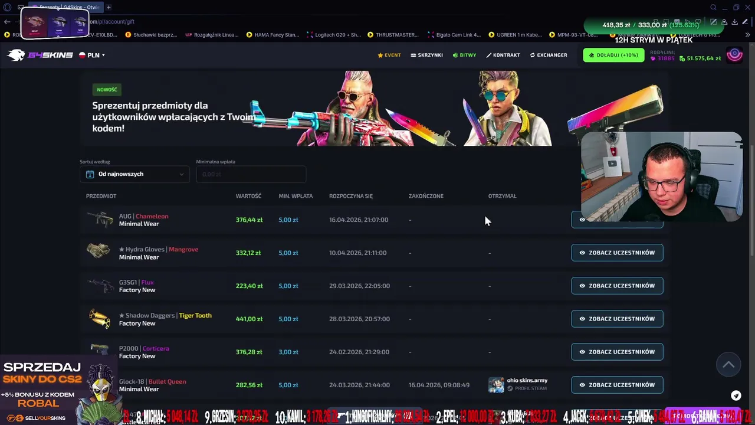Click the Shadow Daggers Tiger Tooth thumbnail
The height and width of the screenshot is (425, 755).
coord(100,319)
